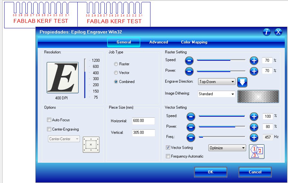Click the Raster Speed percent value field

coord(267,60)
